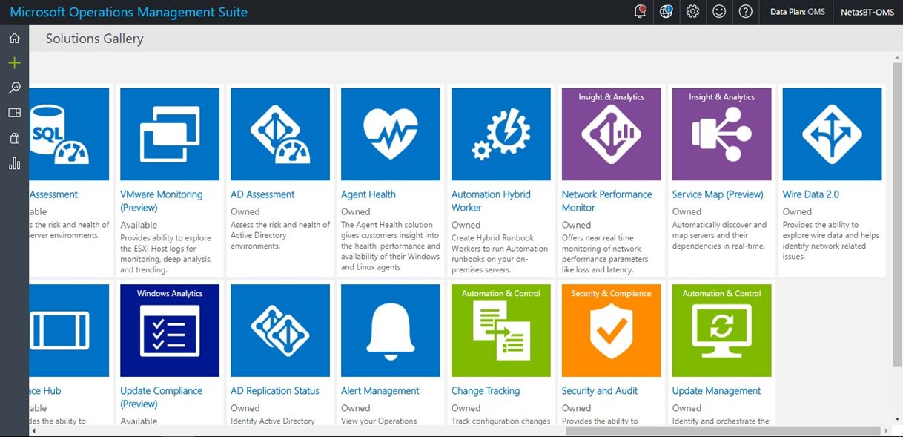Click Wire Data 2.0 description text
This screenshot has height=437, width=903.
831,241
